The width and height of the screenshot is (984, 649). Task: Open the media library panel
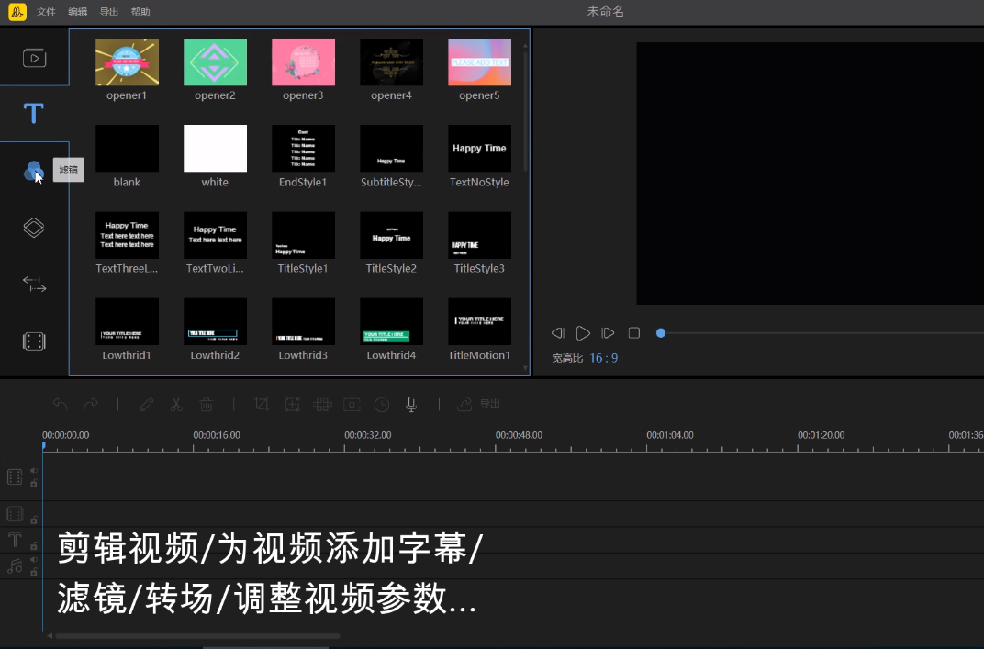point(35,58)
